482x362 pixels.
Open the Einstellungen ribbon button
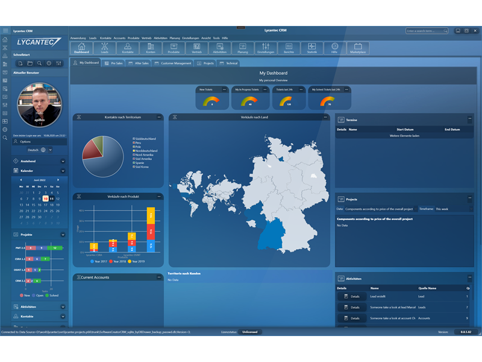[x=266, y=48]
